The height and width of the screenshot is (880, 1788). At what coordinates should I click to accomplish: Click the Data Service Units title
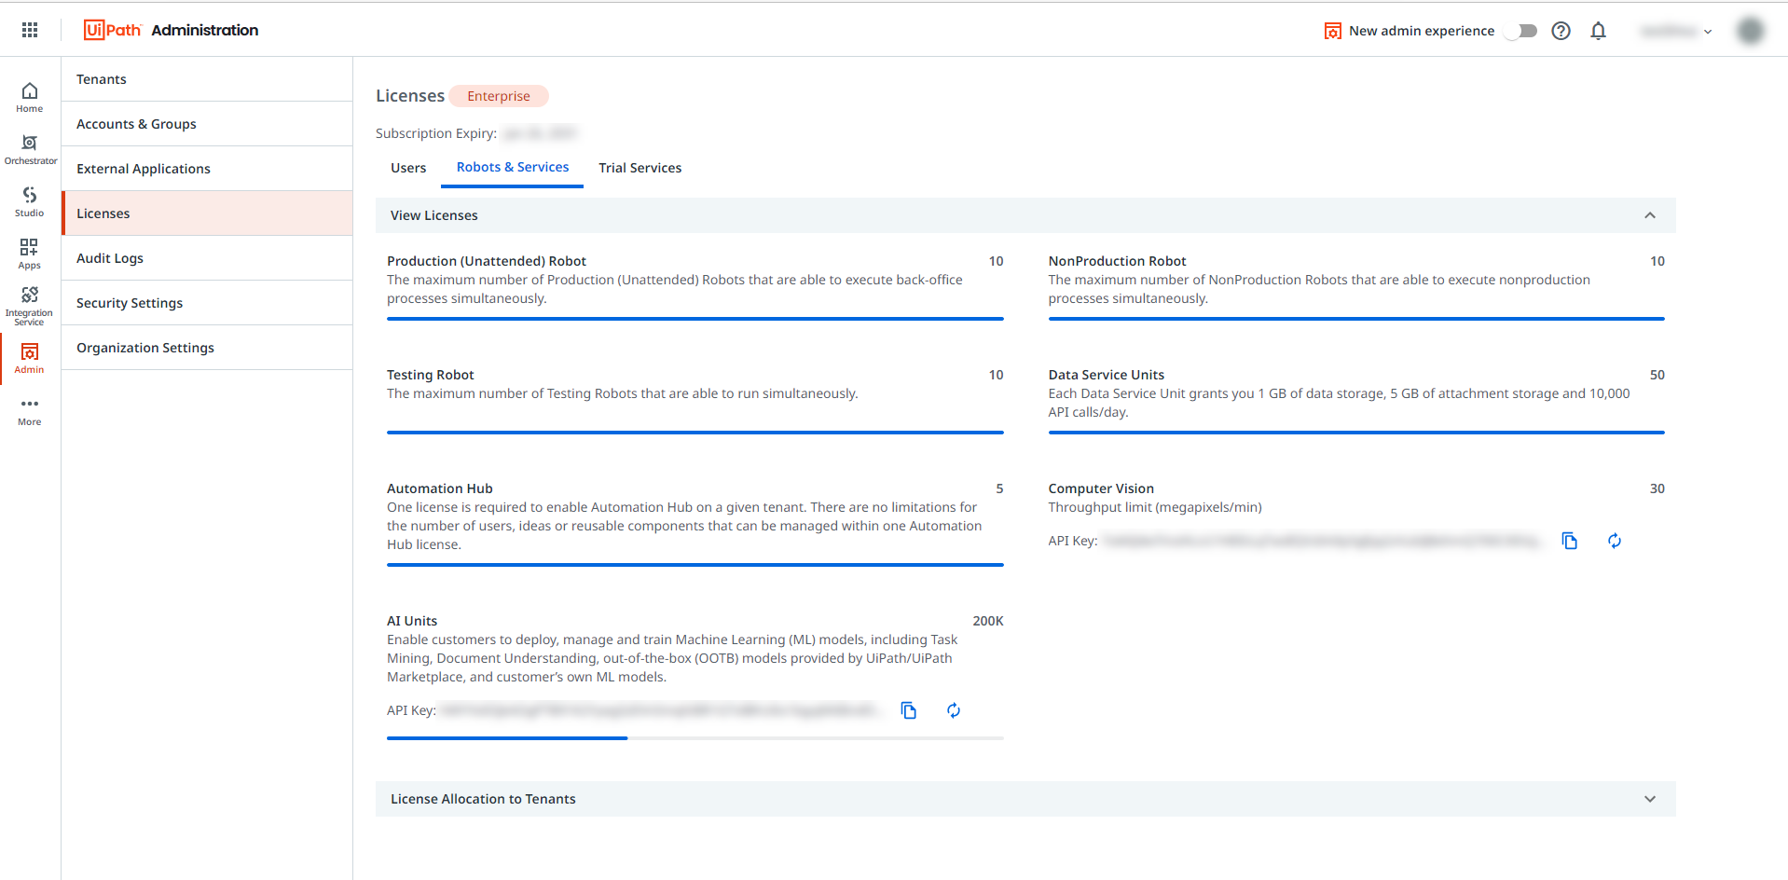point(1107,375)
